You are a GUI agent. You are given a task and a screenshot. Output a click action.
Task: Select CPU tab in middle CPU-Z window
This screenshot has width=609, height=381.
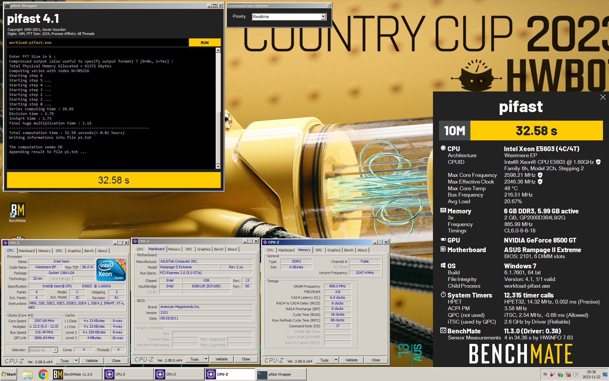(x=140, y=249)
